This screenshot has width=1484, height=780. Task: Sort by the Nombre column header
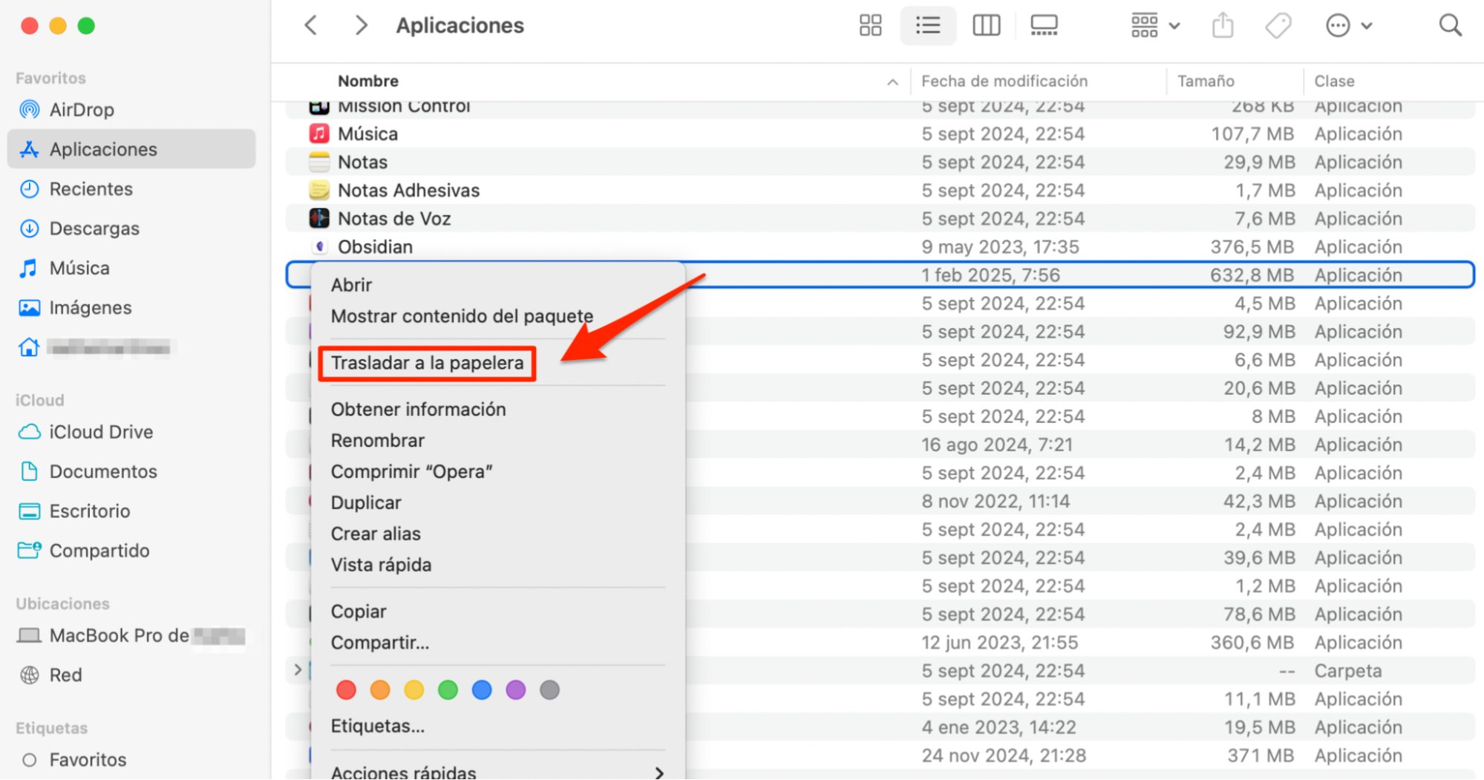point(368,81)
